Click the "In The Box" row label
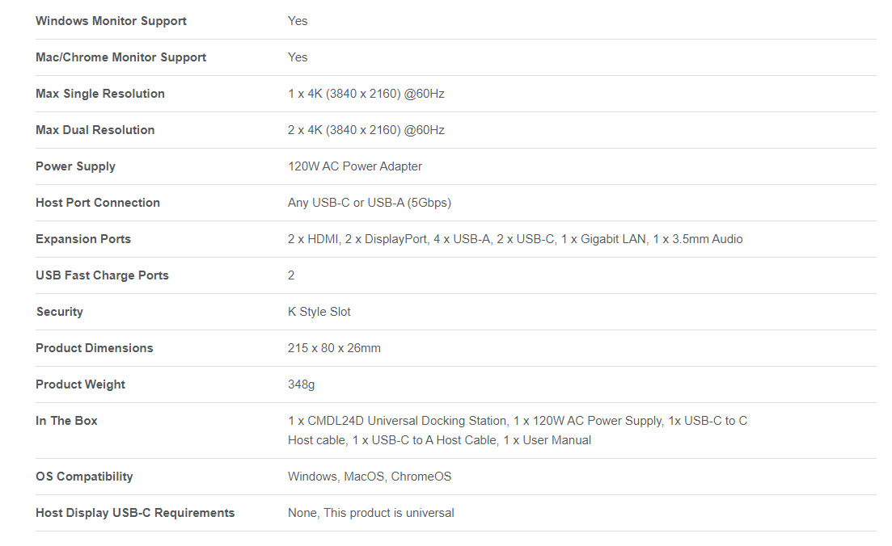Screen dimensions: 892x546 (66, 421)
